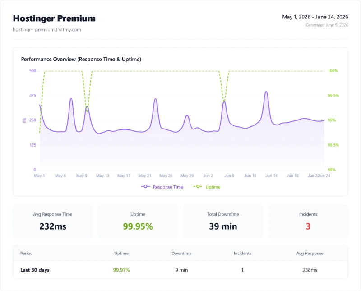This screenshot has width=361, height=291.
Task: Click the uptime dip near Jun 5
Action: pos(224,101)
